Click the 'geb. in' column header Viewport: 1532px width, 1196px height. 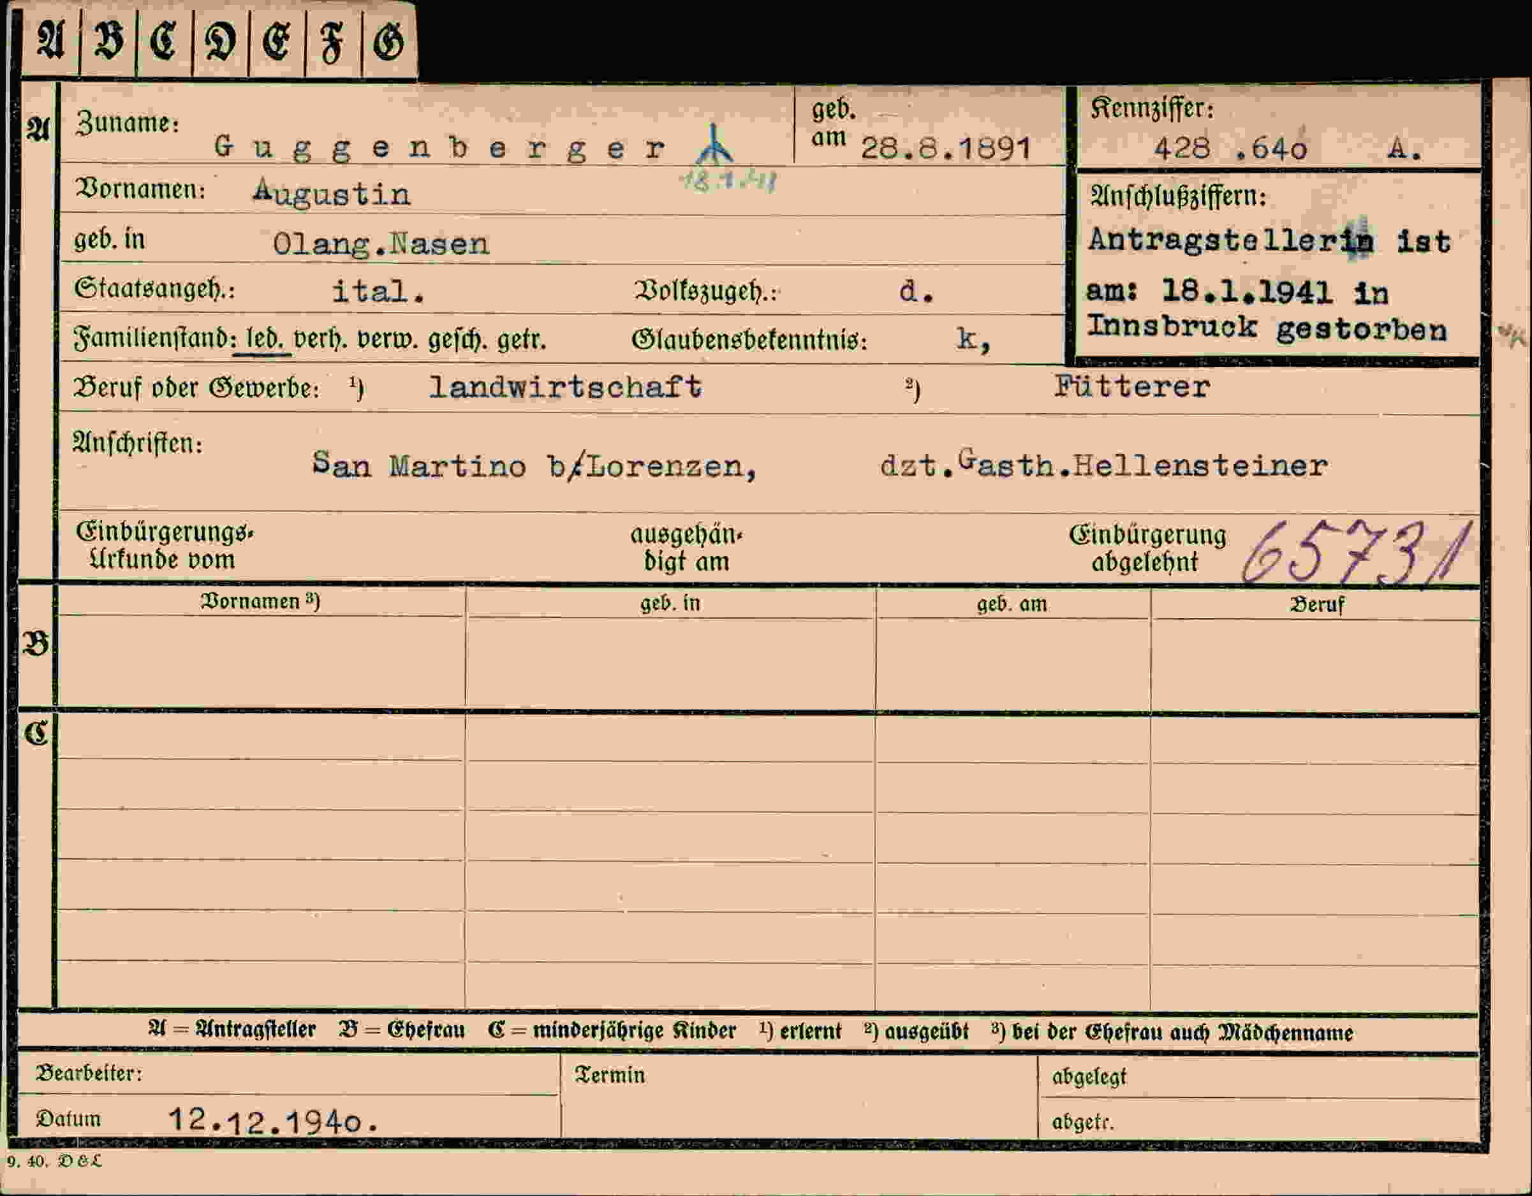pos(670,604)
